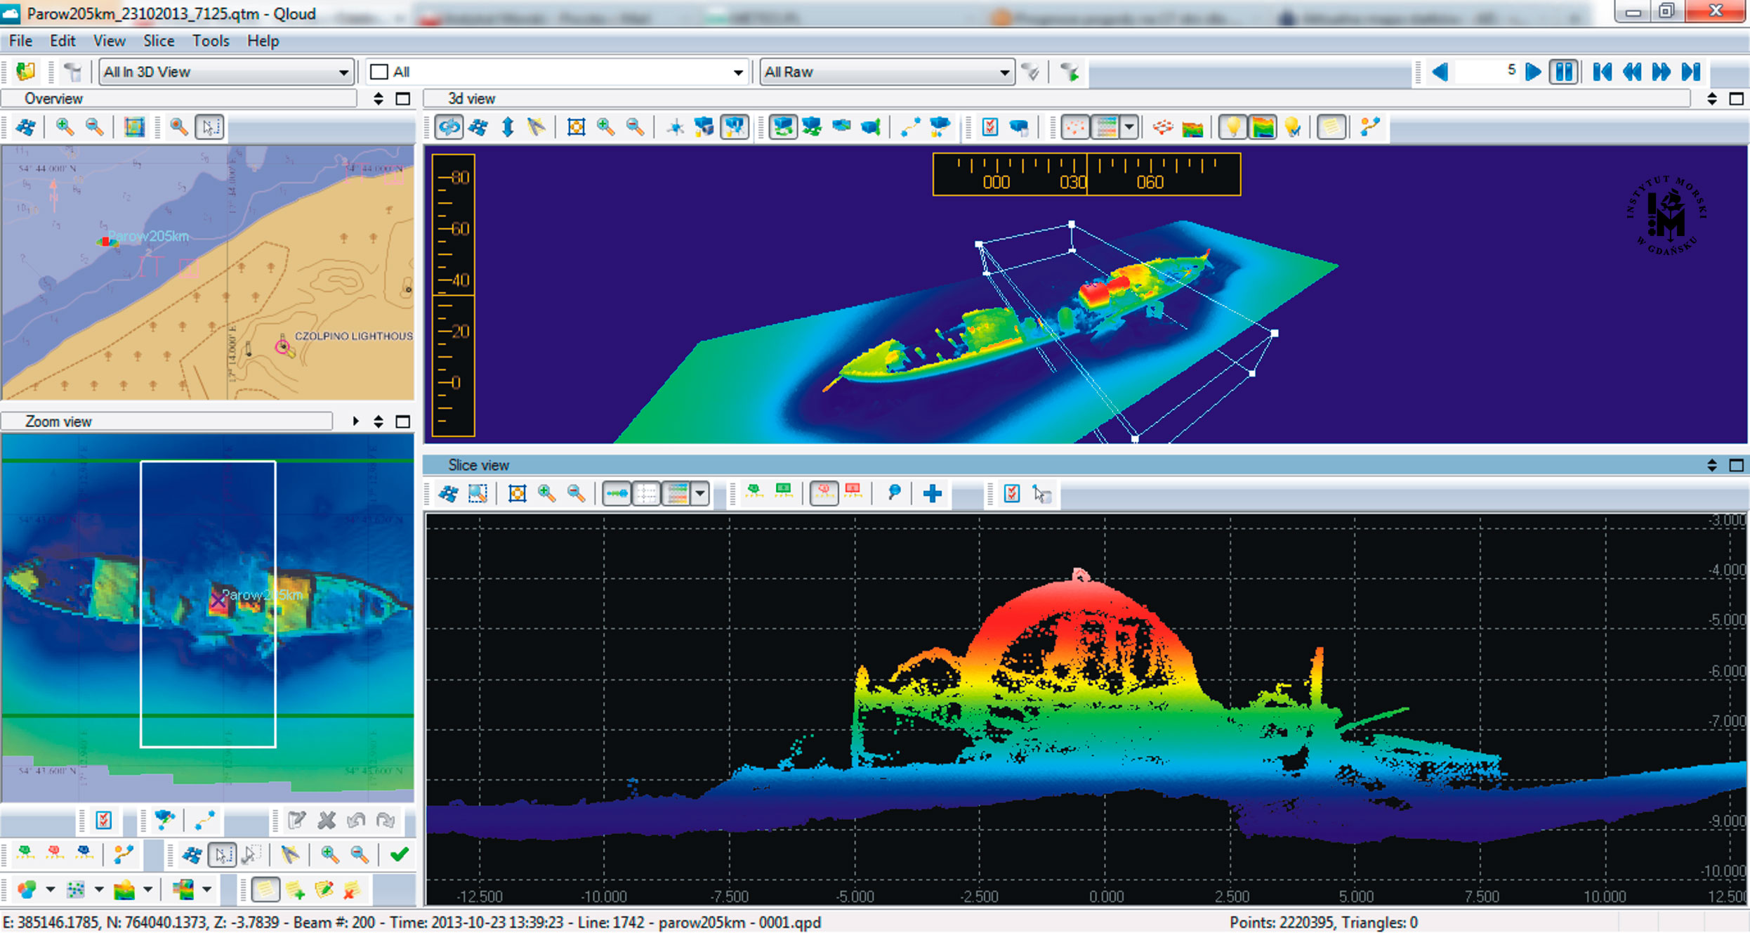The width and height of the screenshot is (1750, 933).
Task: Click the slice step value field showing 5
Action: click(x=1487, y=72)
